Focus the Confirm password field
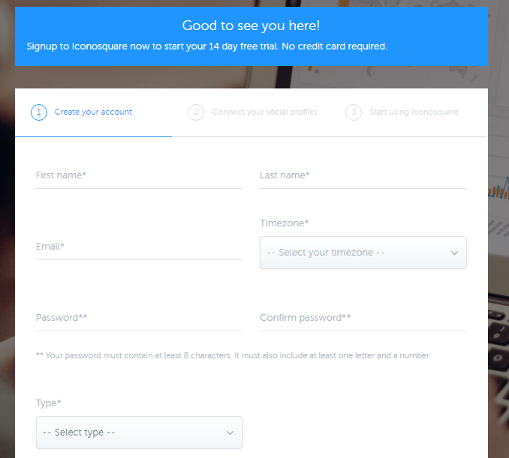 (363, 318)
